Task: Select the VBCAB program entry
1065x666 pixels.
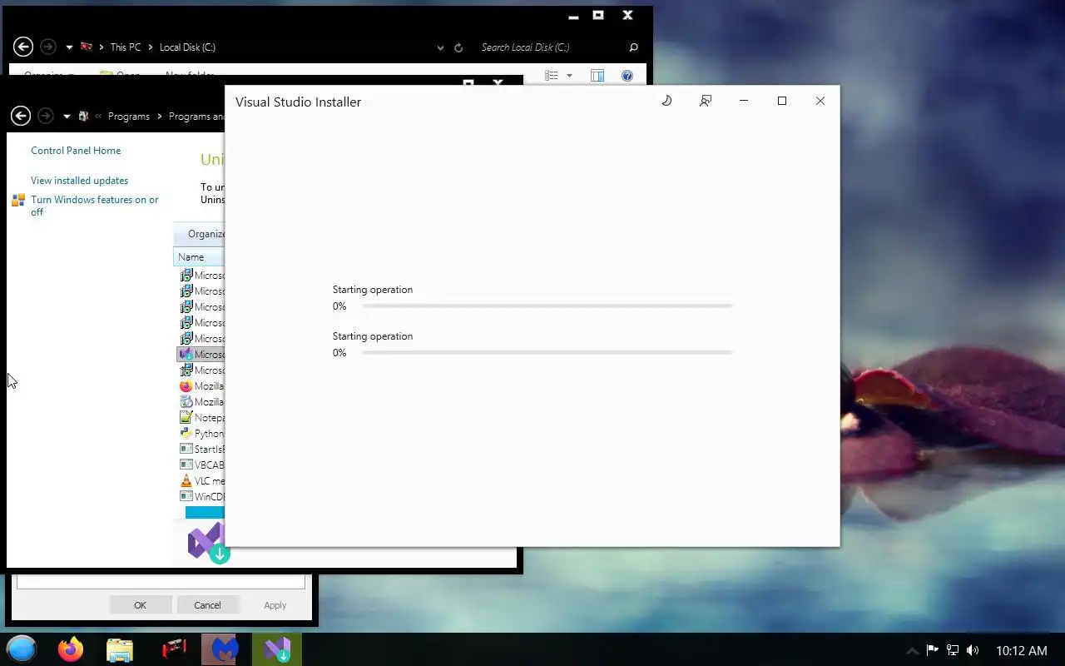Action: (x=201, y=465)
